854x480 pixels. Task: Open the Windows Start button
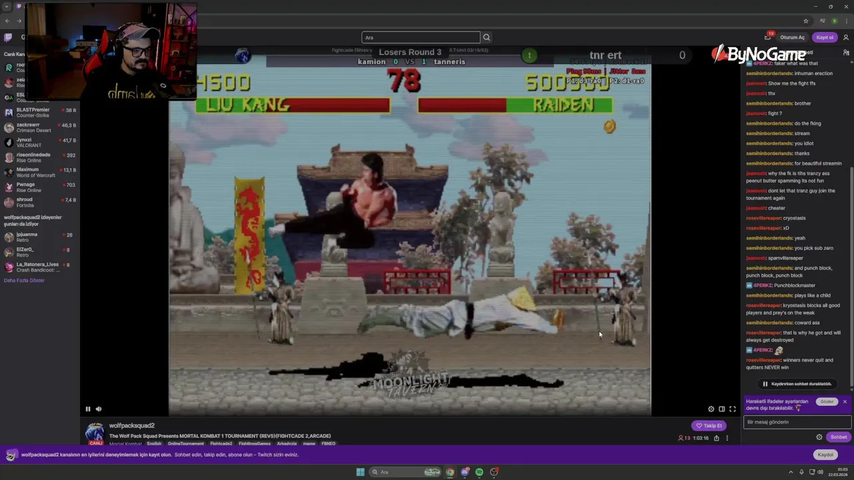[360, 472]
